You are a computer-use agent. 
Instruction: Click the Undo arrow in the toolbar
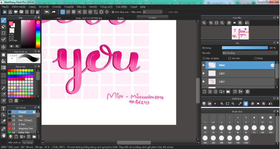(47, 12)
